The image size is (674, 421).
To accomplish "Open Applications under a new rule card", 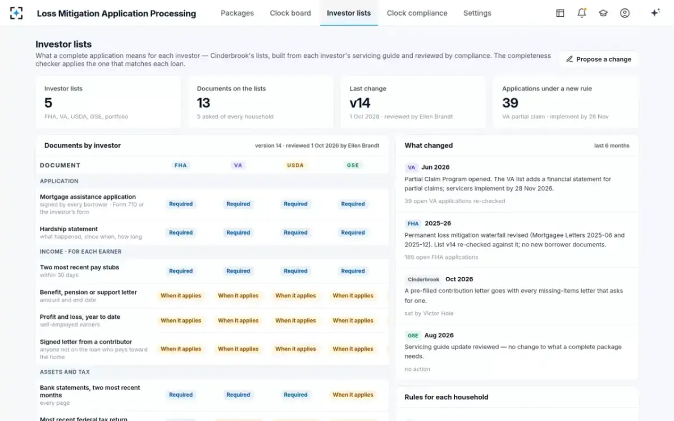I will pyautogui.click(x=566, y=102).
